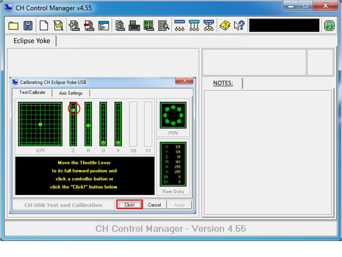Click the CH Control Manager title bar icon
This screenshot has height=257, width=342.
pyautogui.click(x=8, y=8)
